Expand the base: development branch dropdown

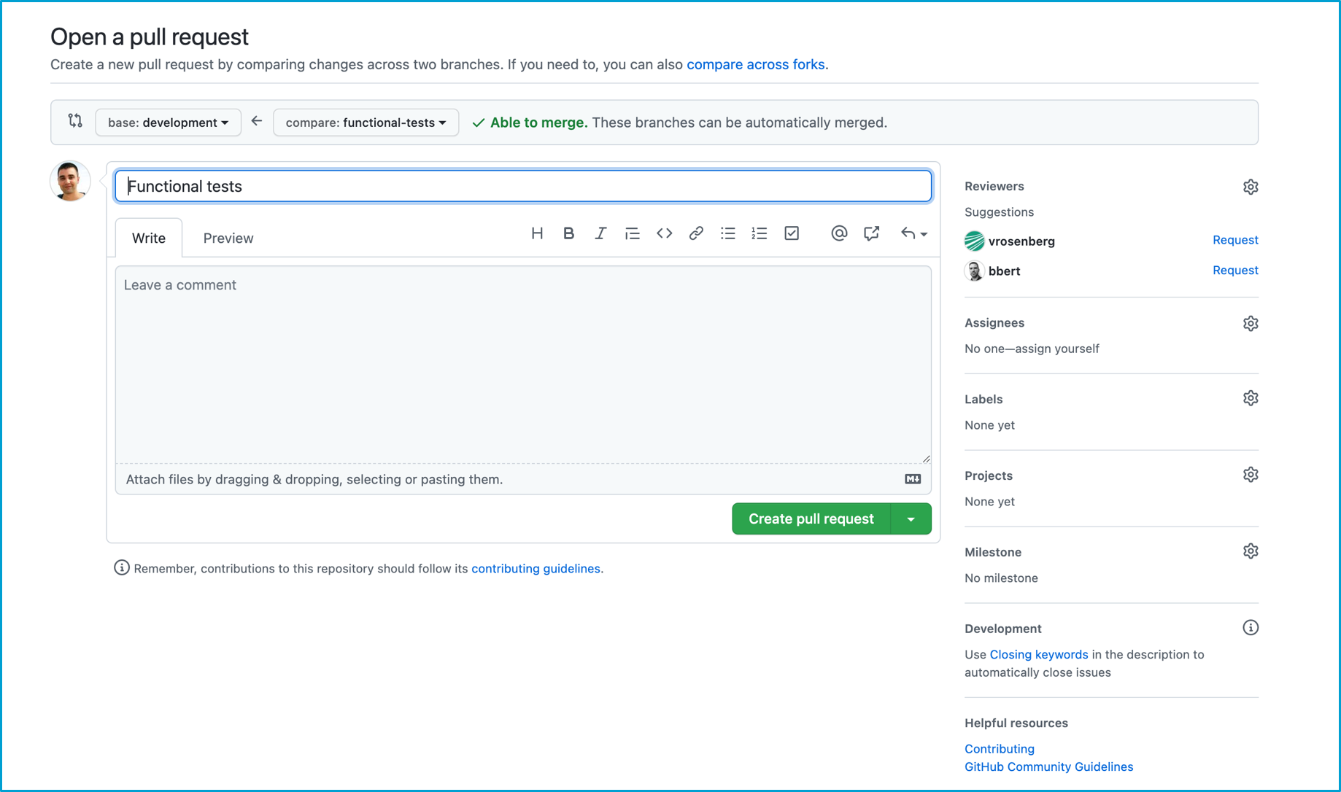(x=168, y=123)
